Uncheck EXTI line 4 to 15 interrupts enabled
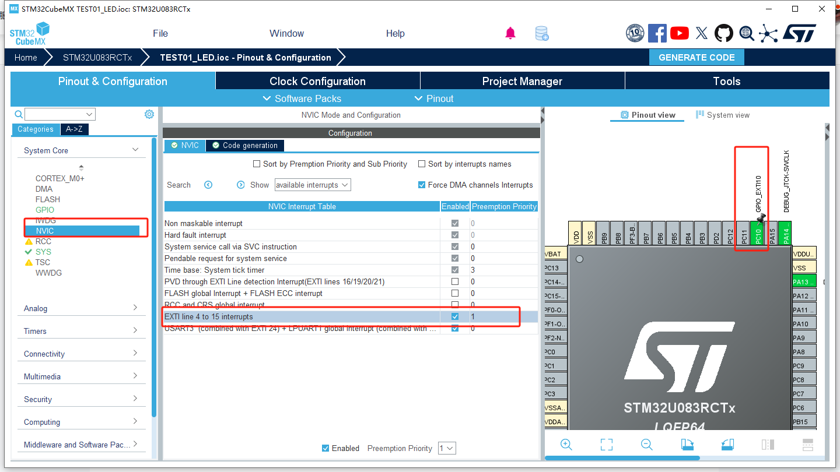The width and height of the screenshot is (840, 472). point(455,316)
